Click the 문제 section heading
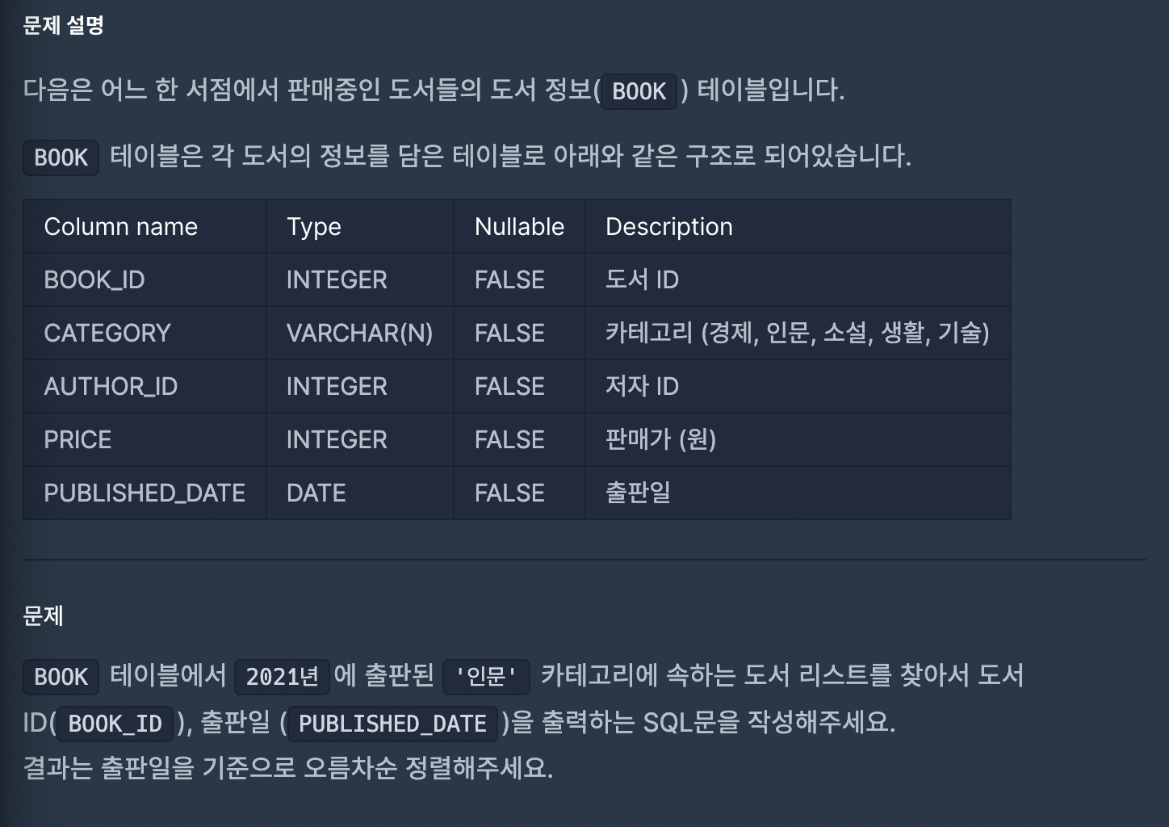1169x827 pixels. [44, 616]
